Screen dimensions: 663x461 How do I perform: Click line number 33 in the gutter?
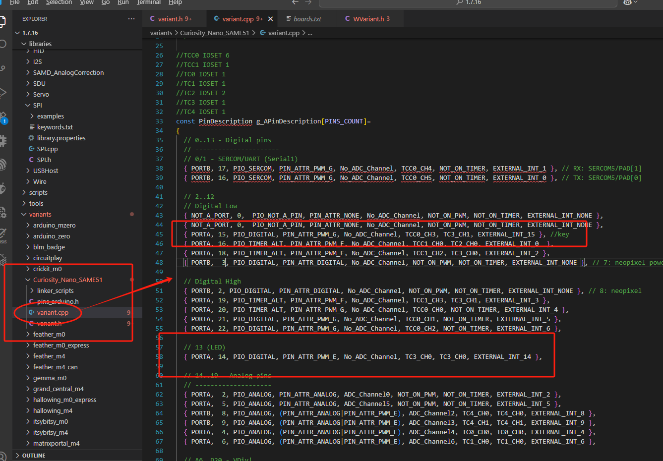pos(159,121)
